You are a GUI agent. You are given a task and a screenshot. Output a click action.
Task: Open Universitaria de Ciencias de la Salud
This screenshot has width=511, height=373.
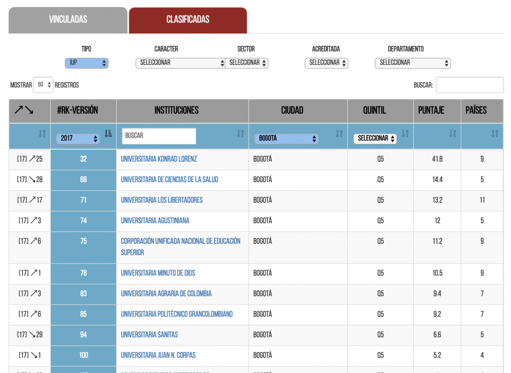tap(170, 180)
